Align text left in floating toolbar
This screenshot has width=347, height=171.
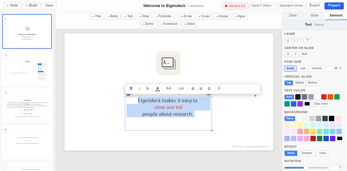(193, 88)
